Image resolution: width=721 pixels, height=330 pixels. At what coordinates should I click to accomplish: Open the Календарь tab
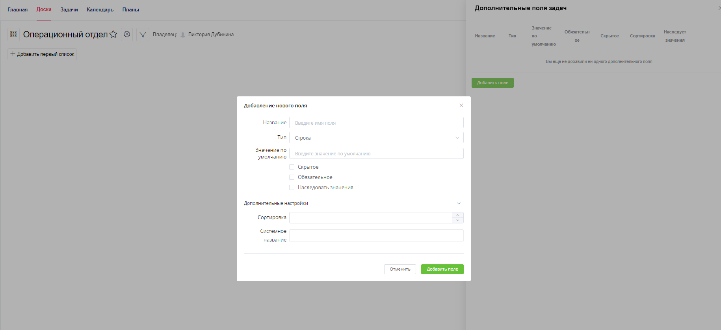coord(100,9)
